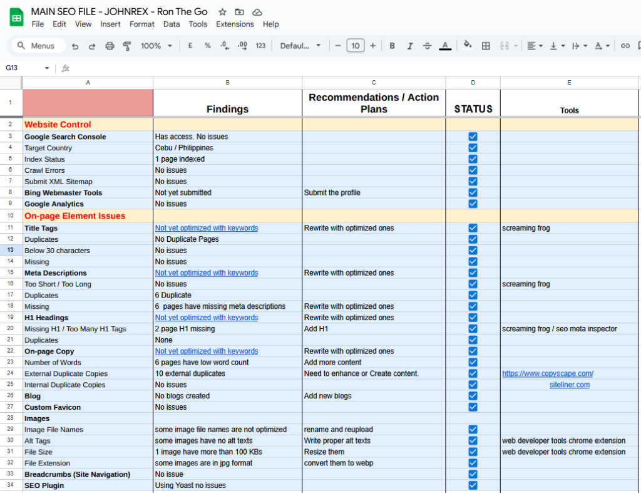This screenshot has width=641, height=493.
Task: Open the fill color picker
Action: coord(468,45)
